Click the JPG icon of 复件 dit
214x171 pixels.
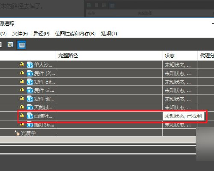click(30, 82)
